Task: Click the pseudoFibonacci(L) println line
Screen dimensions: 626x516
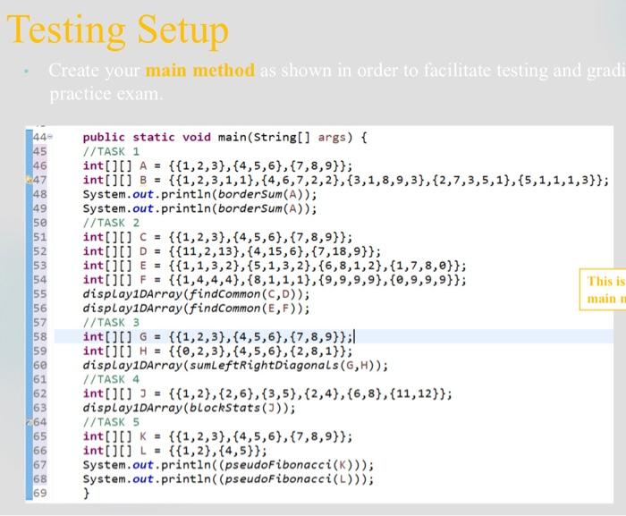Action: click(228, 479)
